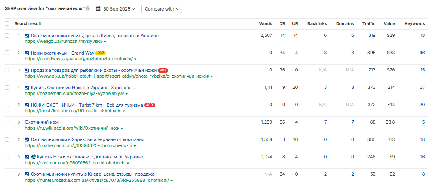Expand the nozheman.club URL dropdown arrow
Screen dimensions: 428x187
127,94
